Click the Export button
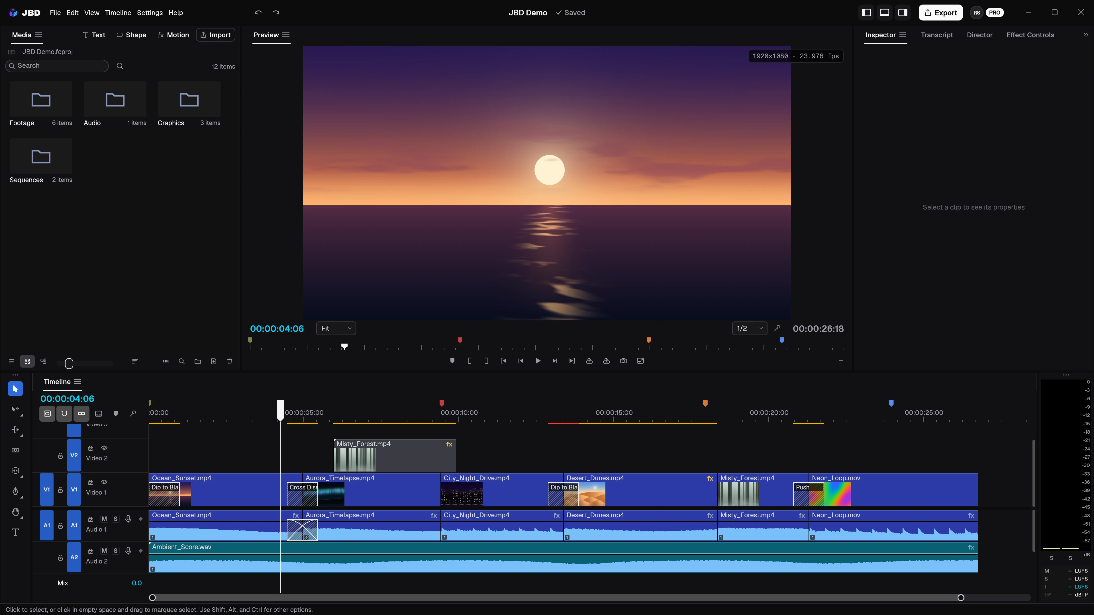 pos(941,13)
